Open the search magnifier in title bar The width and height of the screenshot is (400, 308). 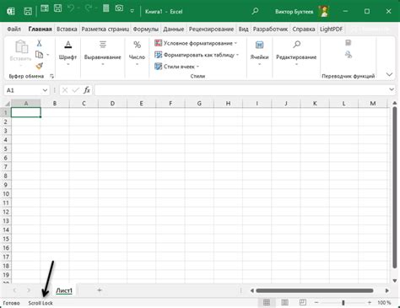(x=255, y=11)
